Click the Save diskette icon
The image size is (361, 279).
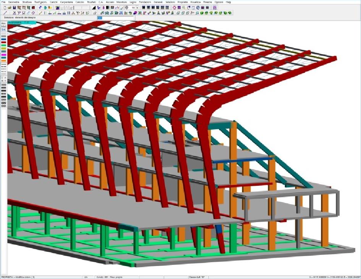(15, 7)
